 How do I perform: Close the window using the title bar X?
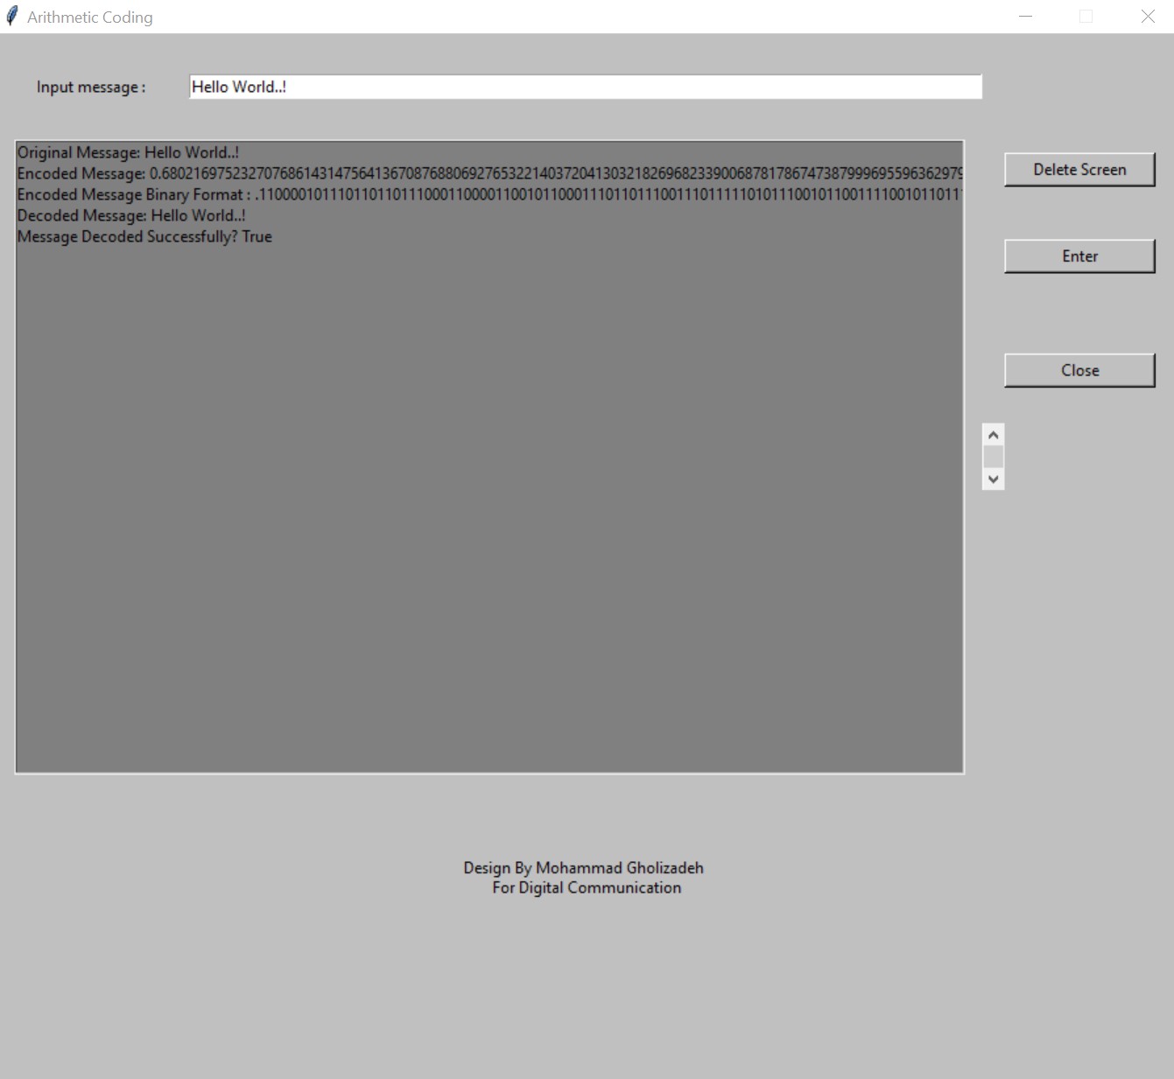[x=1148, y=17]
